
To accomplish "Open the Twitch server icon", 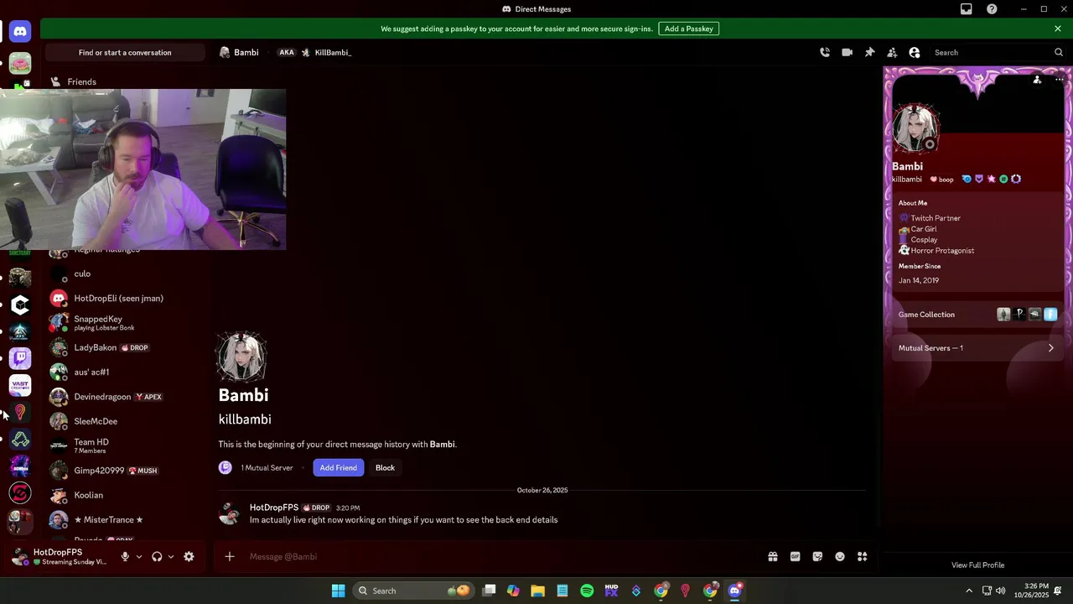I will pyautogui.click(x=20, y=358).
